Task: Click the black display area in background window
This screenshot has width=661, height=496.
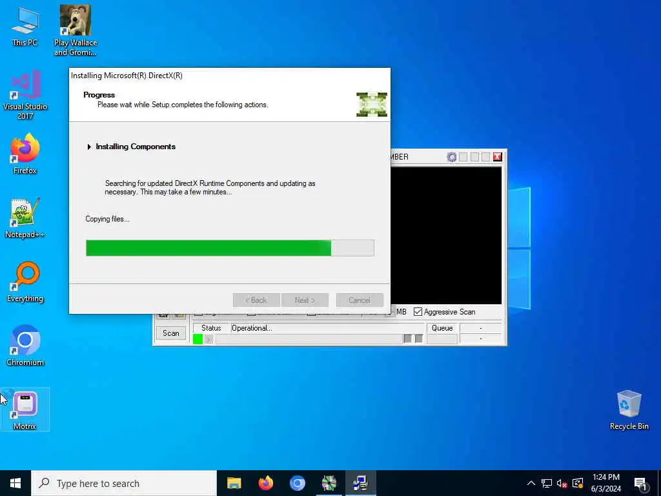Action: [x=447, y=235]
